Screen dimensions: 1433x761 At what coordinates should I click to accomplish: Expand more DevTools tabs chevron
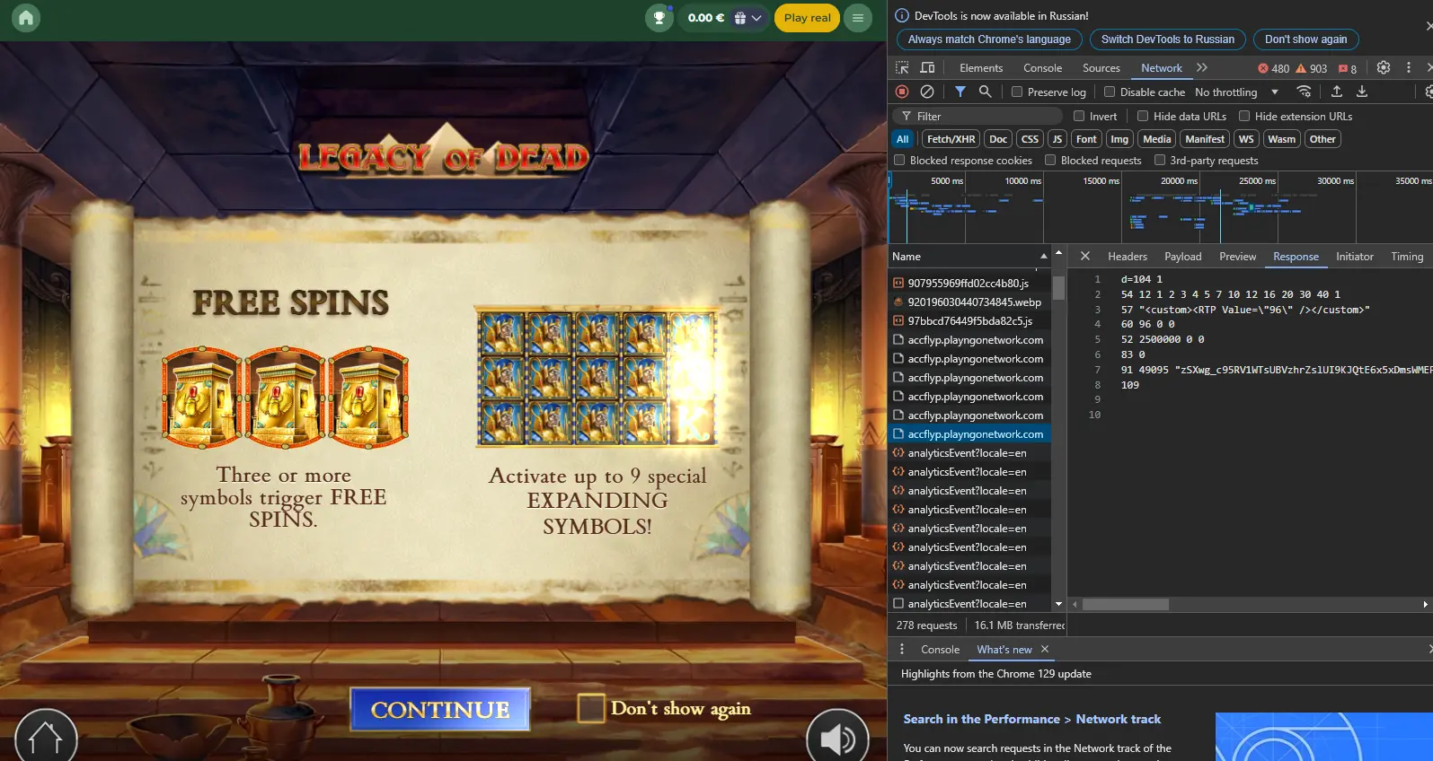[x=1202, y=67]
